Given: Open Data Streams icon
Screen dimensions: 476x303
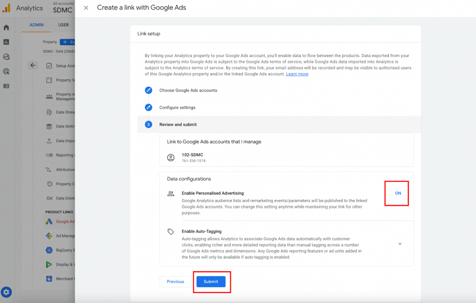Looking at the screenshot, I should (49, 112).
